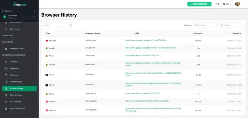
Task: Click the Block Websites icon
Action: 6,95
